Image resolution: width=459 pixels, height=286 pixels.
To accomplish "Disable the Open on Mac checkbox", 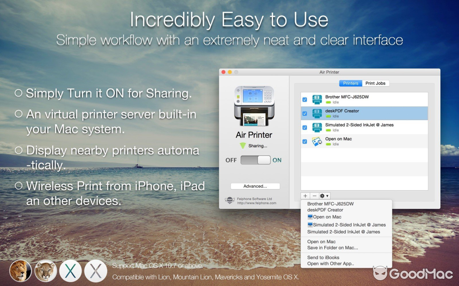I will tap(304, 141).
